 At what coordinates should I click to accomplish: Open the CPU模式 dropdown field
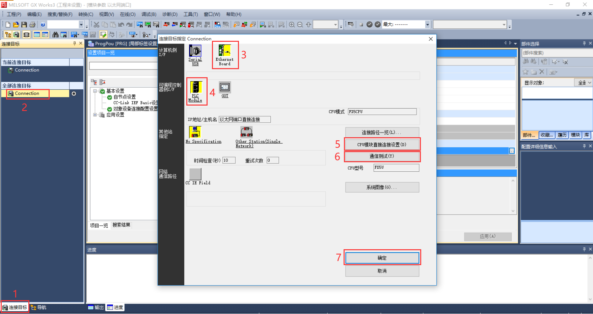[382, 111]
